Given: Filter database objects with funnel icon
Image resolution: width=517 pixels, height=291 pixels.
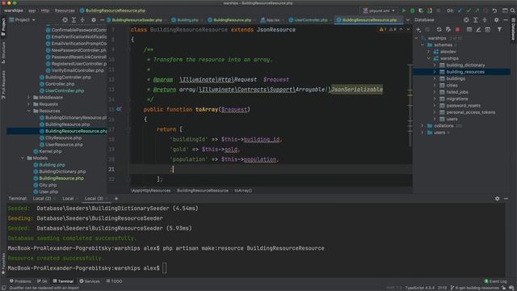Looking at the screenshot, I should [x=499, y=30].
